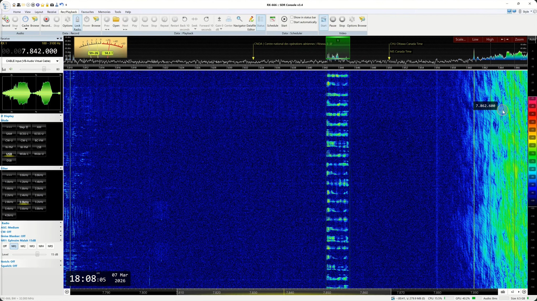
Task: Click the Video Start icon
Action: point(324,19)
